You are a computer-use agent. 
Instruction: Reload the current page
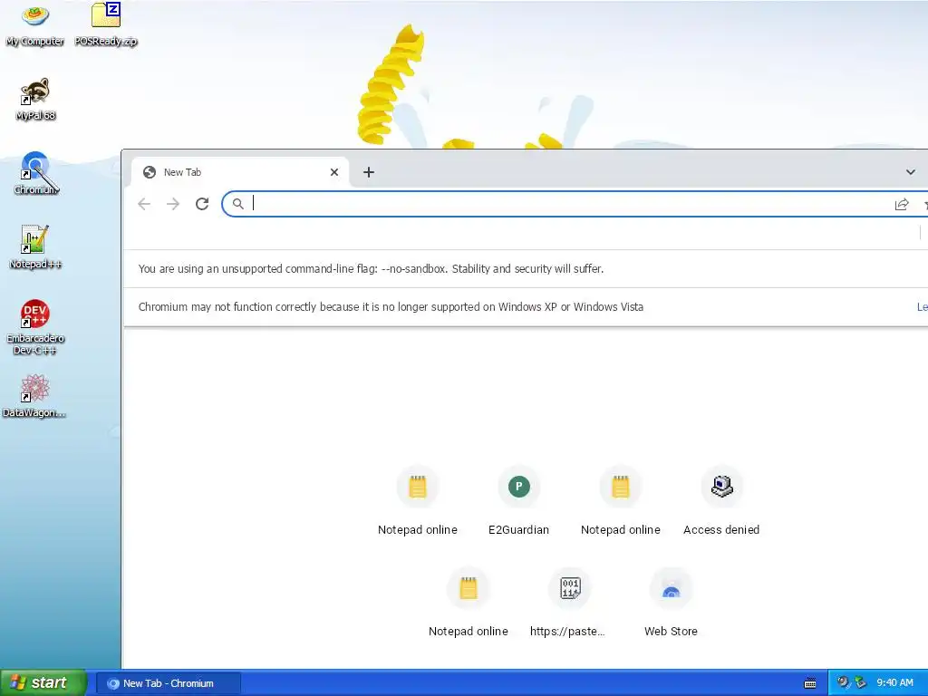click(202, 204)
